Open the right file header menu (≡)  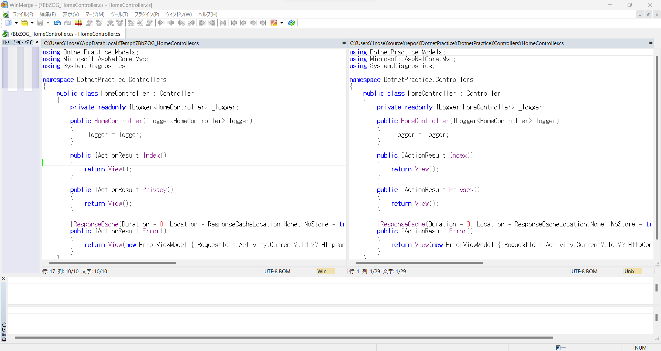[651, 43]
